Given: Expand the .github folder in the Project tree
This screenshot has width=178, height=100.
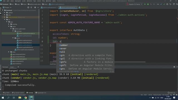Looking at the screenshot, I should coord(5,12).
